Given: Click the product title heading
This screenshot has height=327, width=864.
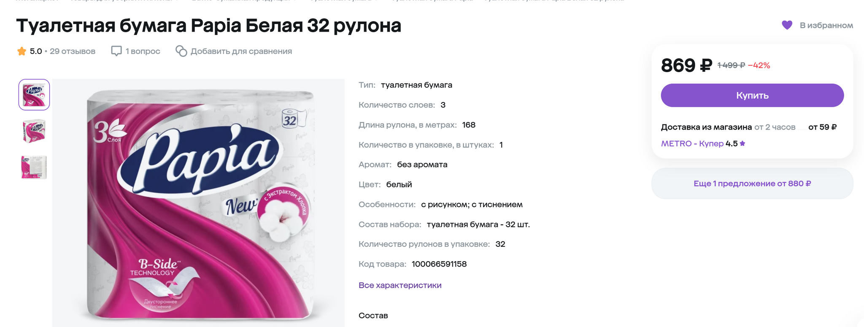Looking at the screenshot, I should pos(209,25).
